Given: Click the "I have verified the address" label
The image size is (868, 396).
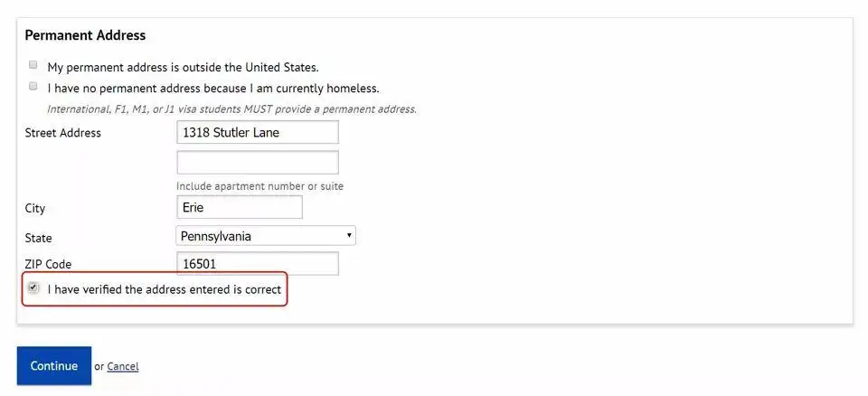Looking at the screenshot, I should [165, 289].
